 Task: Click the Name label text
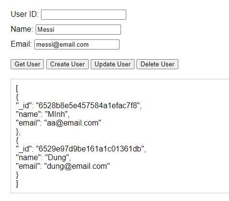22,29
